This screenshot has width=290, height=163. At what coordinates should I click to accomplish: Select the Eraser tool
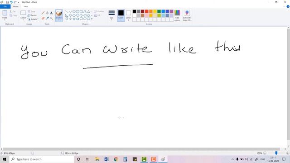click(x=43, y=18)
